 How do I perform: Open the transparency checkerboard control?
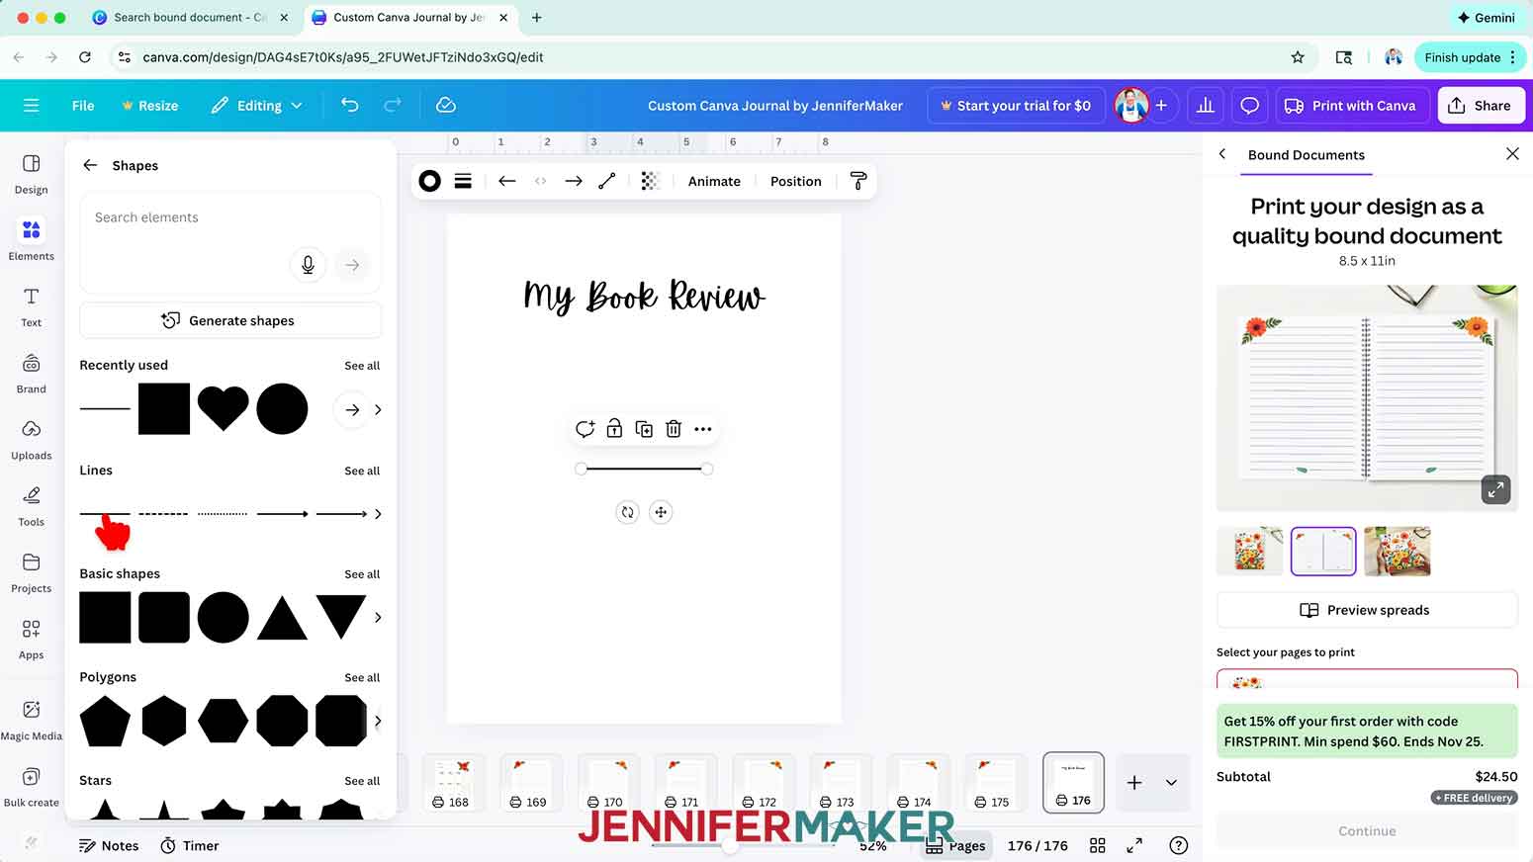coord(650,181)
